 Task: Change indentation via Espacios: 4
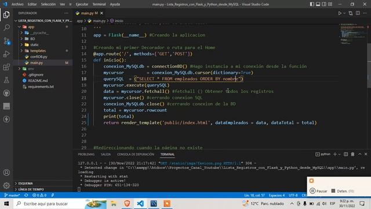[277, 195]
